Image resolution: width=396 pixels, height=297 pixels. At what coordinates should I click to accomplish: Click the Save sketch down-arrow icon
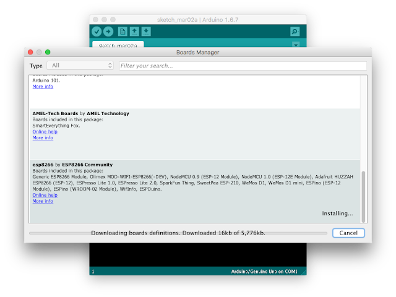point(146,32)
